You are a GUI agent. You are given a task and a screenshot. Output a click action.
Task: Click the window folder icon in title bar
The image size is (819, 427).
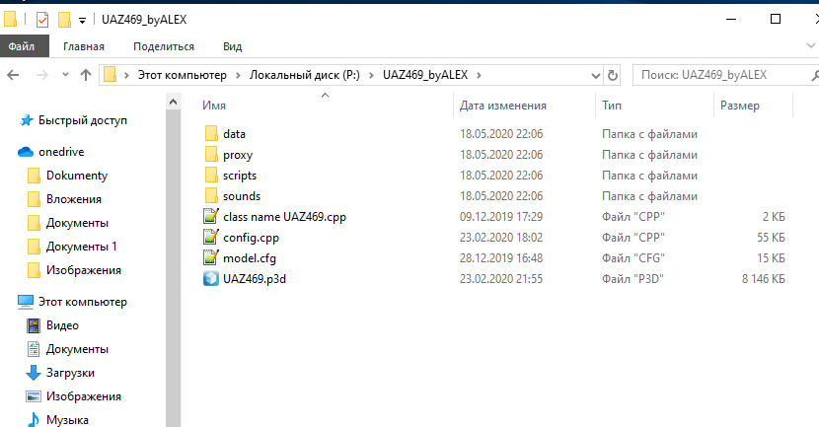10,20
